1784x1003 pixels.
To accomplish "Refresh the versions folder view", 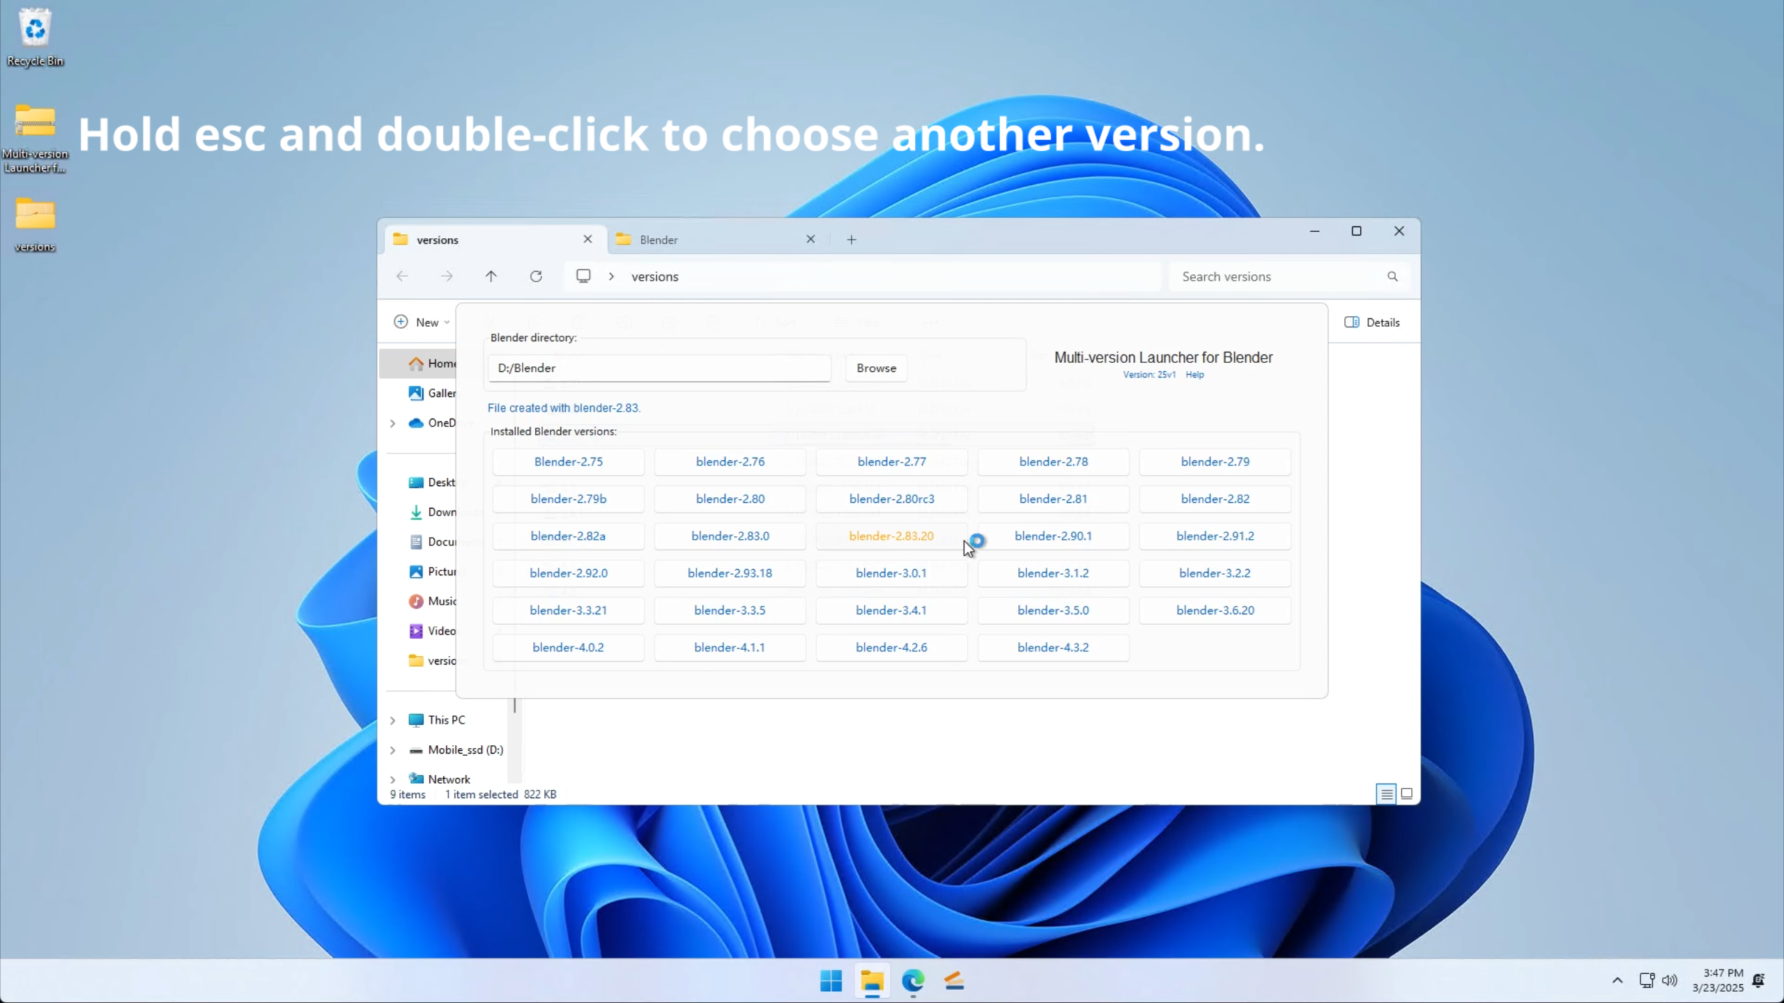I will [536, 277].
